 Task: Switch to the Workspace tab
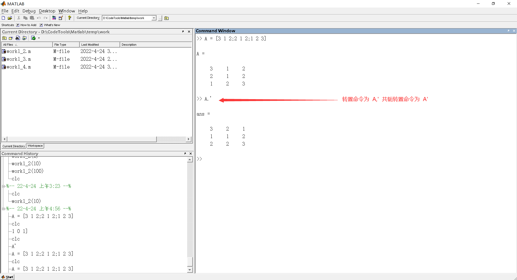(35, 146)
